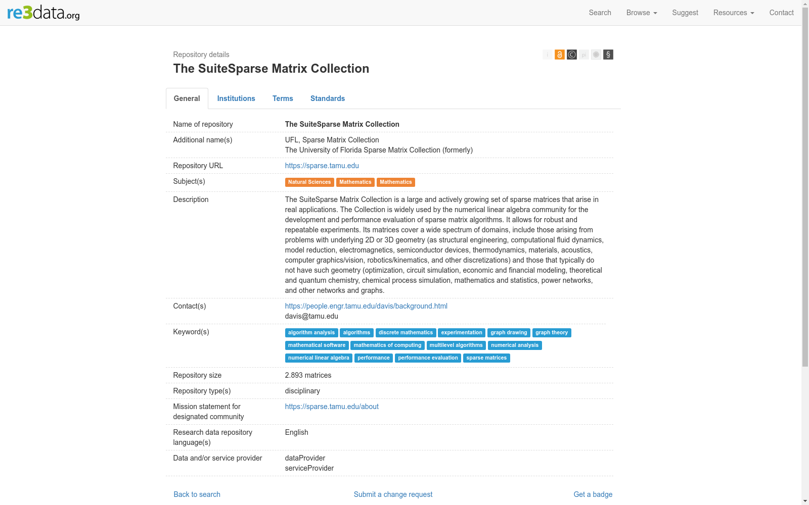Screen dimensions: 809x505
Task: Click the copyright license badge icon
Action: [x=572, y=55]
